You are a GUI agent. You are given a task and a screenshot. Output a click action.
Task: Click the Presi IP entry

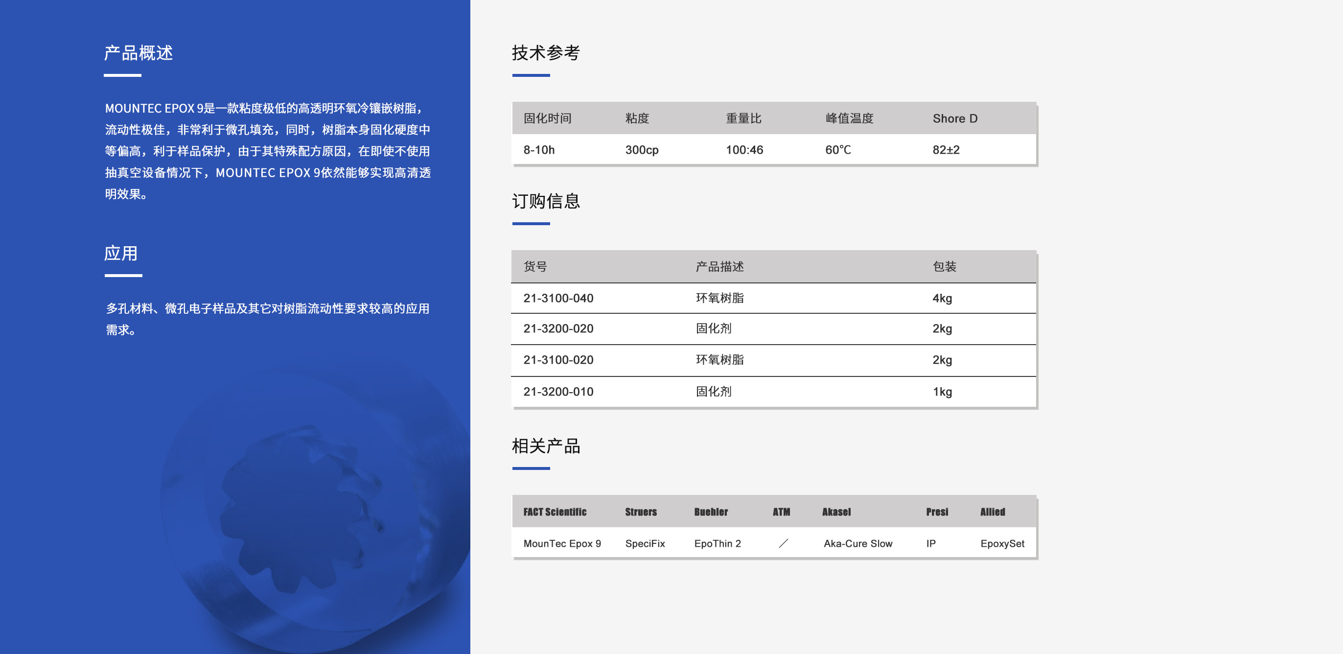(x=931, y=543)
